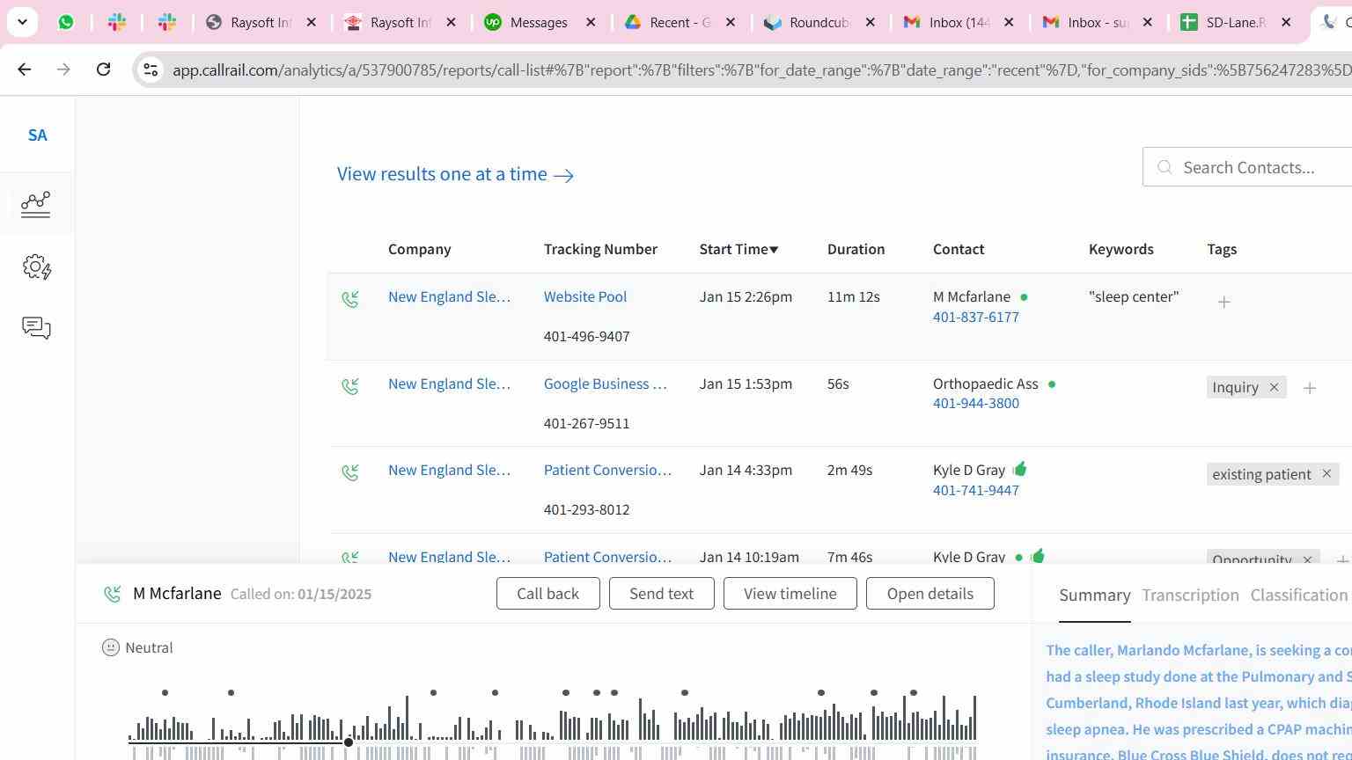Open New England Sle… company in first row
The width and height of the screenshot is (1352, 760).
(x=449, y=296)
